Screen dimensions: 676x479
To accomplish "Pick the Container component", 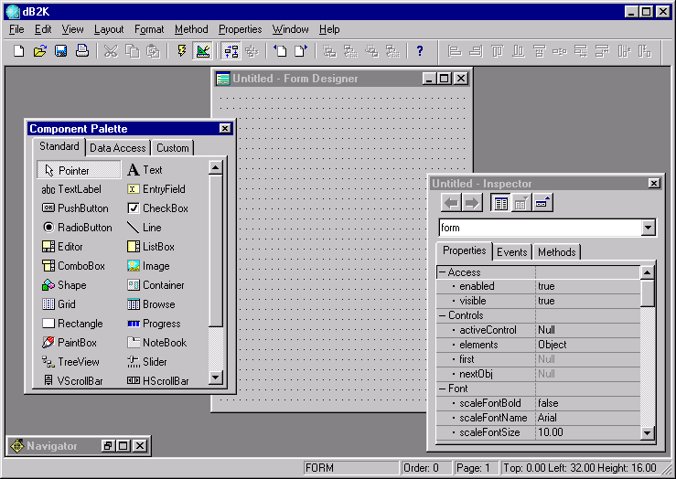I will 156,285.
